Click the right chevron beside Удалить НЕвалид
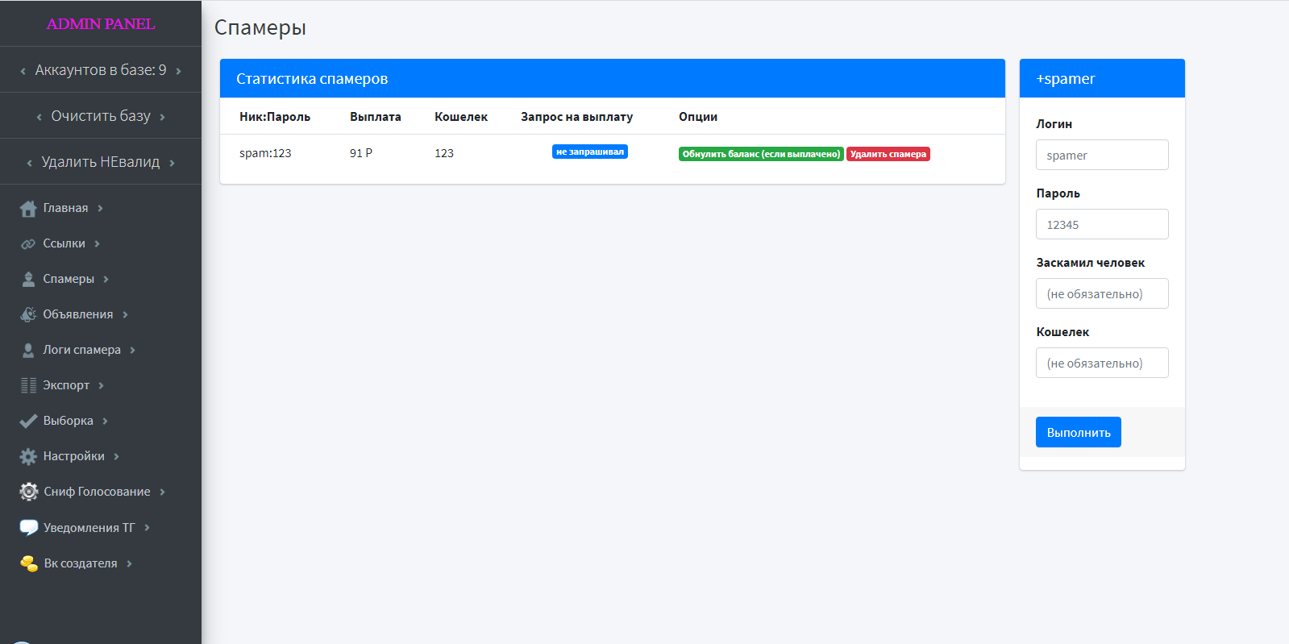 pos(172,163)
